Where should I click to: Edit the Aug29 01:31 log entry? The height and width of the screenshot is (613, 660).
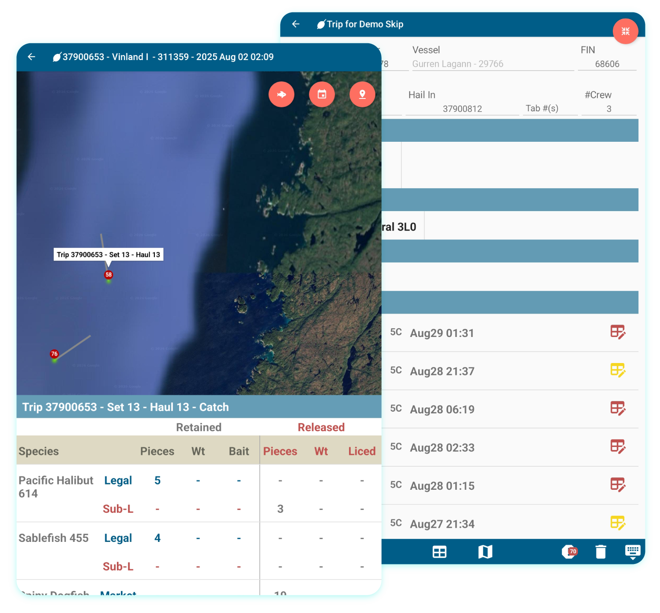pos(618,332)
